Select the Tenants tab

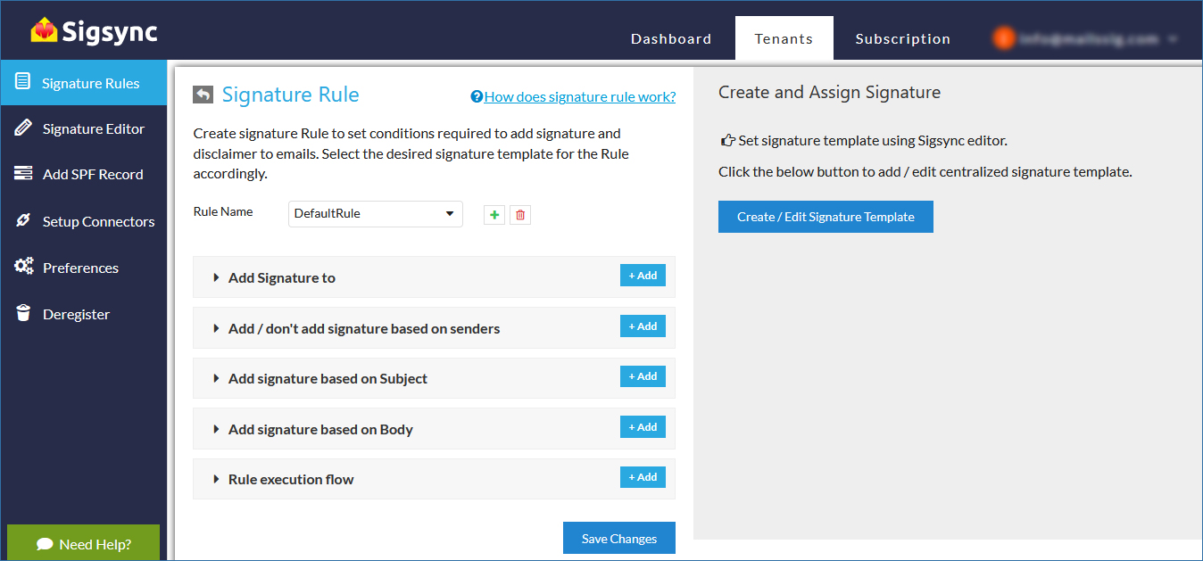pyautogui.click(x=784, y=38)
